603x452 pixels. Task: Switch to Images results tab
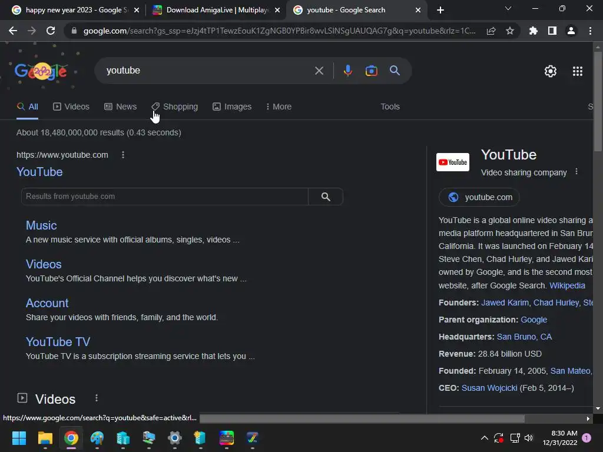coord(232,107)
